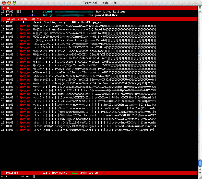The width and height of the screenshot is (202, 179).
Task: Click the '(ION)' topic bar text
Action: 7,8
